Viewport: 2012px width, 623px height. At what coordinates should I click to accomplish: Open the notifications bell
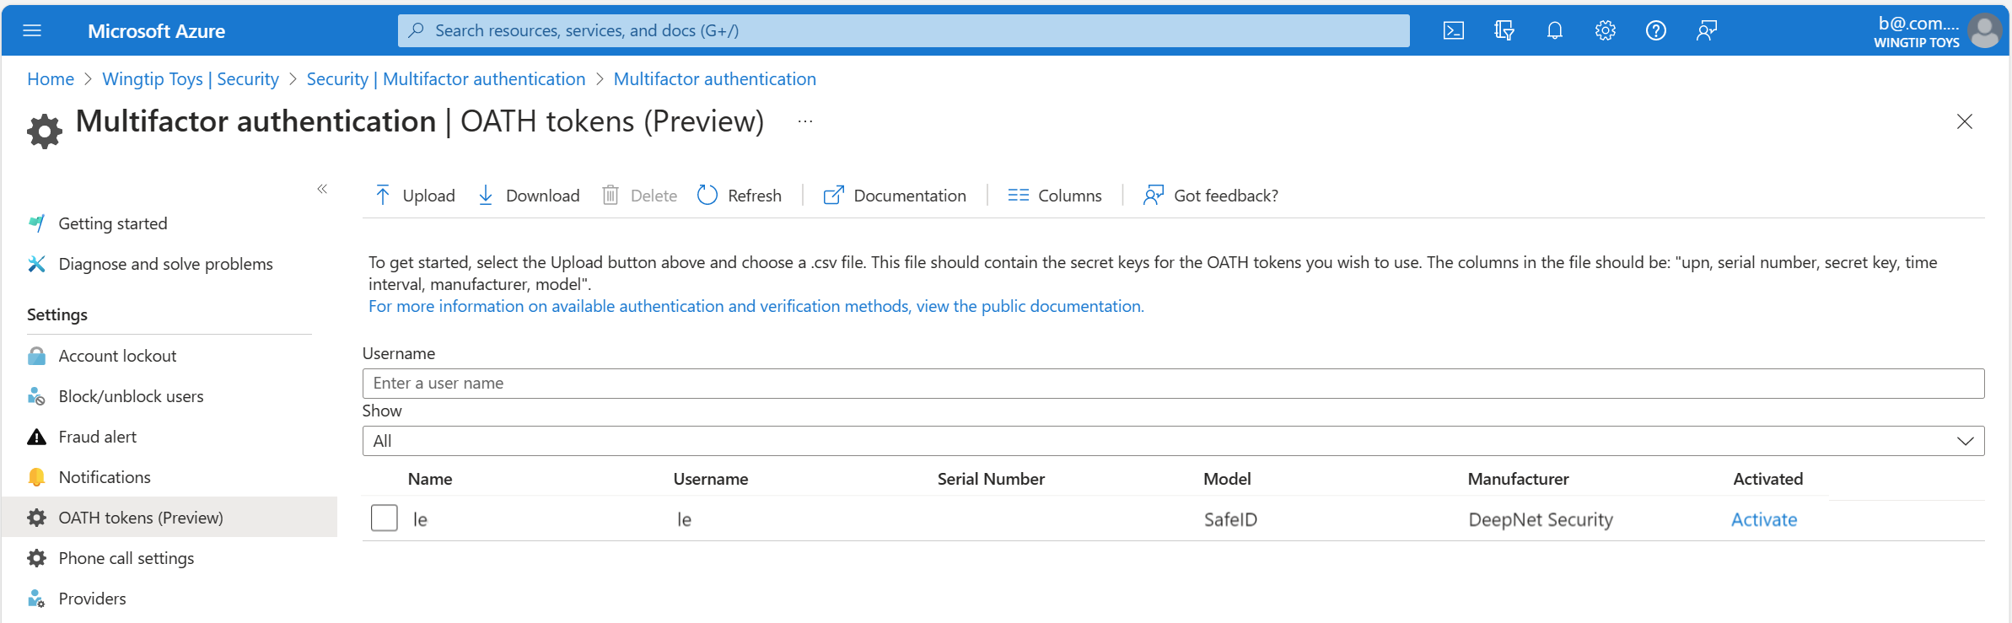[1554, 31]
